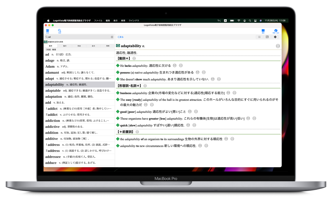Click grid icon after "adaptability of an organism" example

232,139
